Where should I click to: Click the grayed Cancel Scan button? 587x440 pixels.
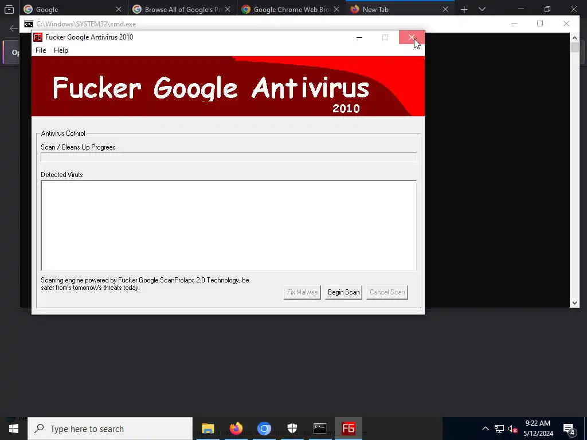[x=387, y=292]
